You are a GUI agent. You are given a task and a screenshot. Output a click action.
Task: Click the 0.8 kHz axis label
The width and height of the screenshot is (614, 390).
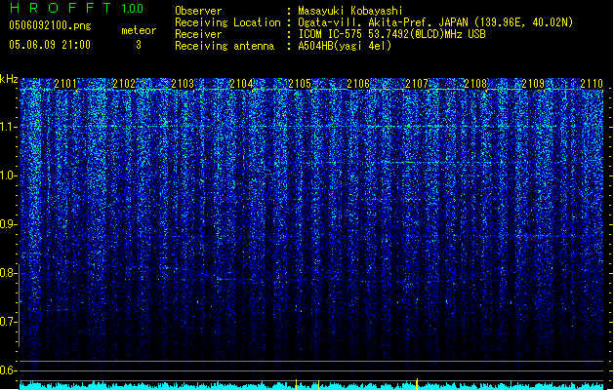click(x=8, y=273)
